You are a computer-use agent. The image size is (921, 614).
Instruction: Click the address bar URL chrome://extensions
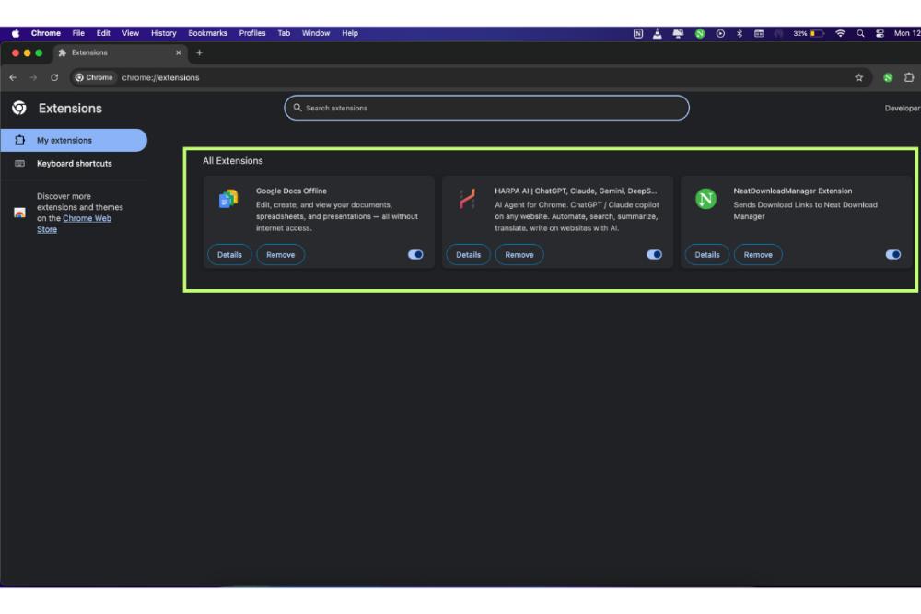pos(160,77)
